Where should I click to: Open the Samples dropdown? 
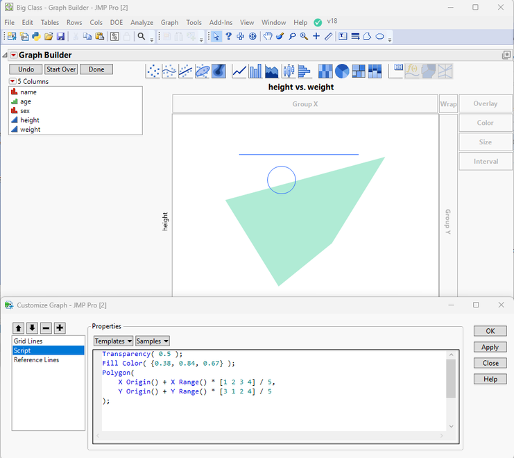coord(152,341)
